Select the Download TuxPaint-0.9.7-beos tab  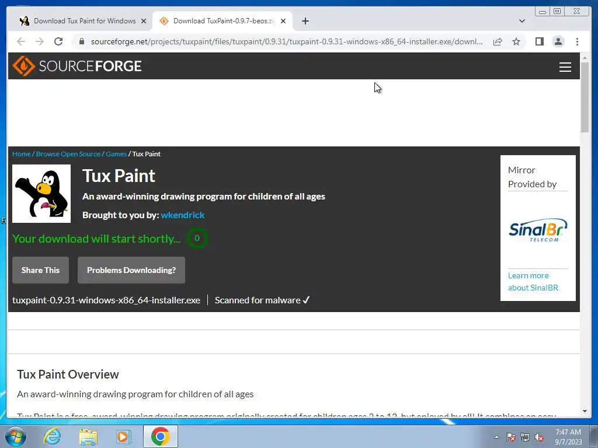222,21
